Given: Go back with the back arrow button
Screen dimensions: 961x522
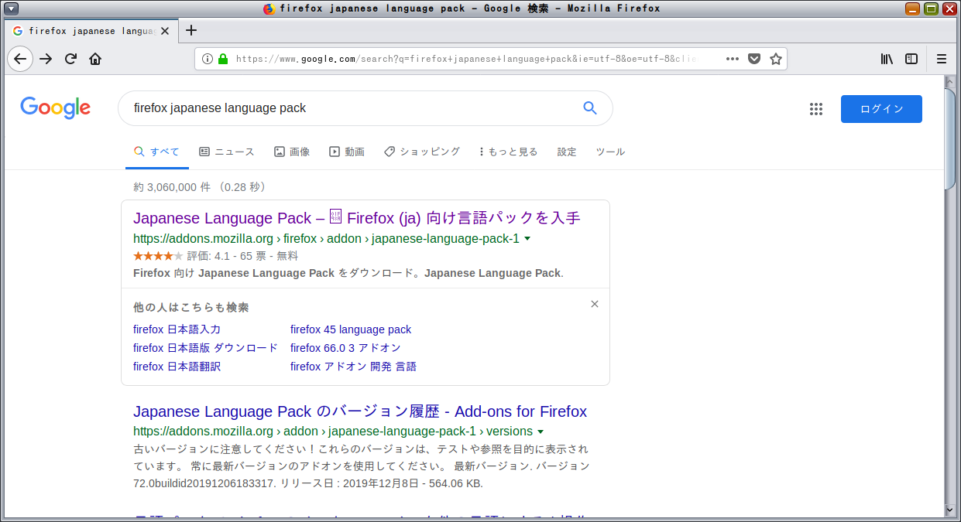Looking at the screenshot, I should 20,59.
